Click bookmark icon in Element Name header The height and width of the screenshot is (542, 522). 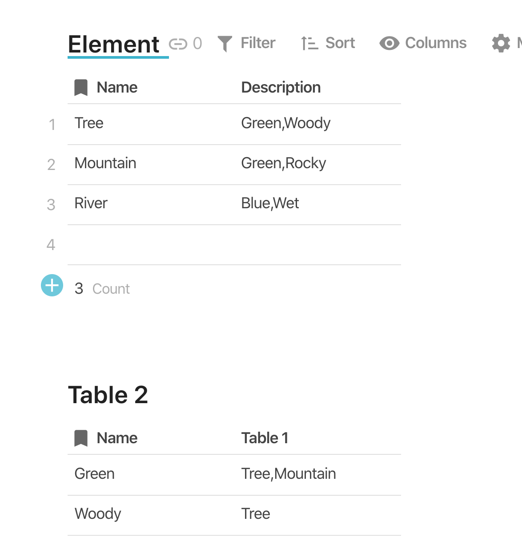tap(81, 88)
